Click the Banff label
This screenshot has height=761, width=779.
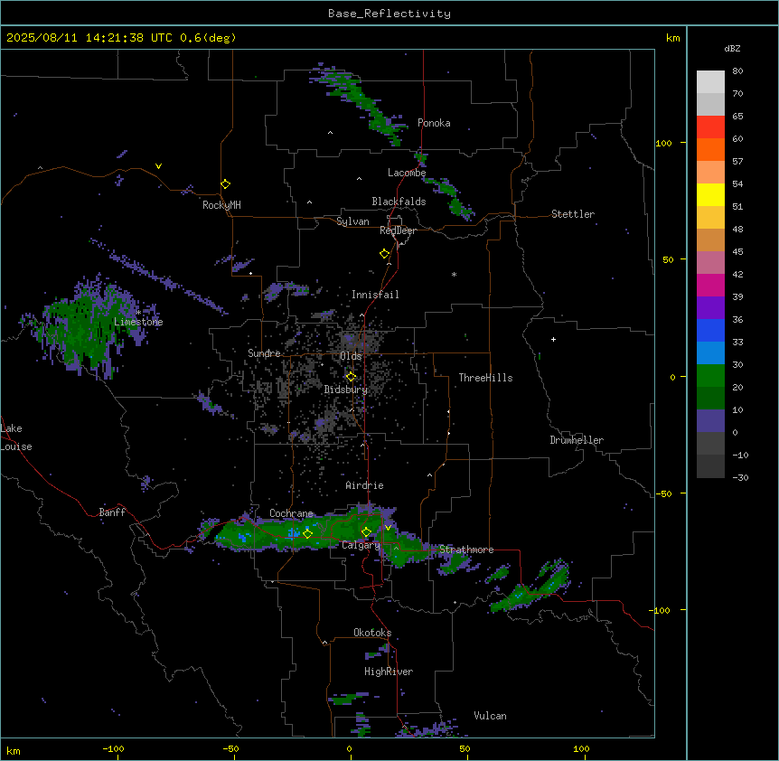[112, 512]
